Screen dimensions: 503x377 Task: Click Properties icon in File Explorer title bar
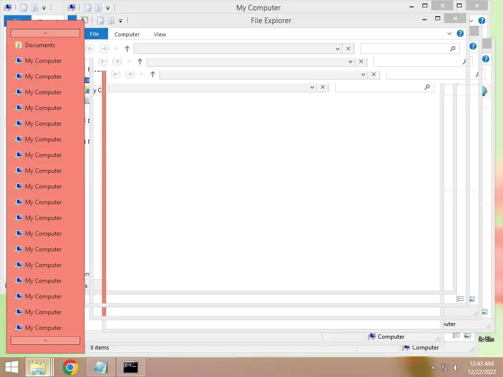[x=100, y=21]
